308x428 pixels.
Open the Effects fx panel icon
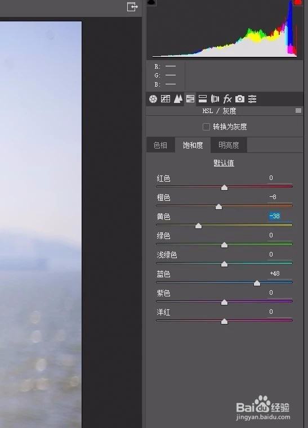click(227, 98)
